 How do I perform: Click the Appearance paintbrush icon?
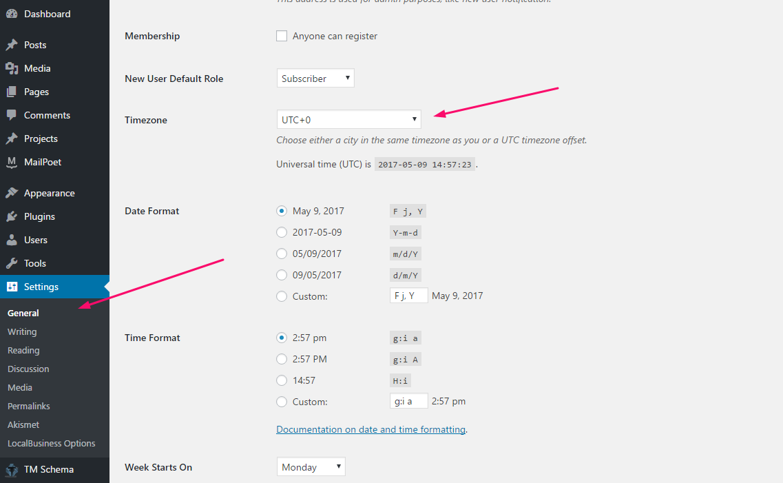click(x=12, y=194)
